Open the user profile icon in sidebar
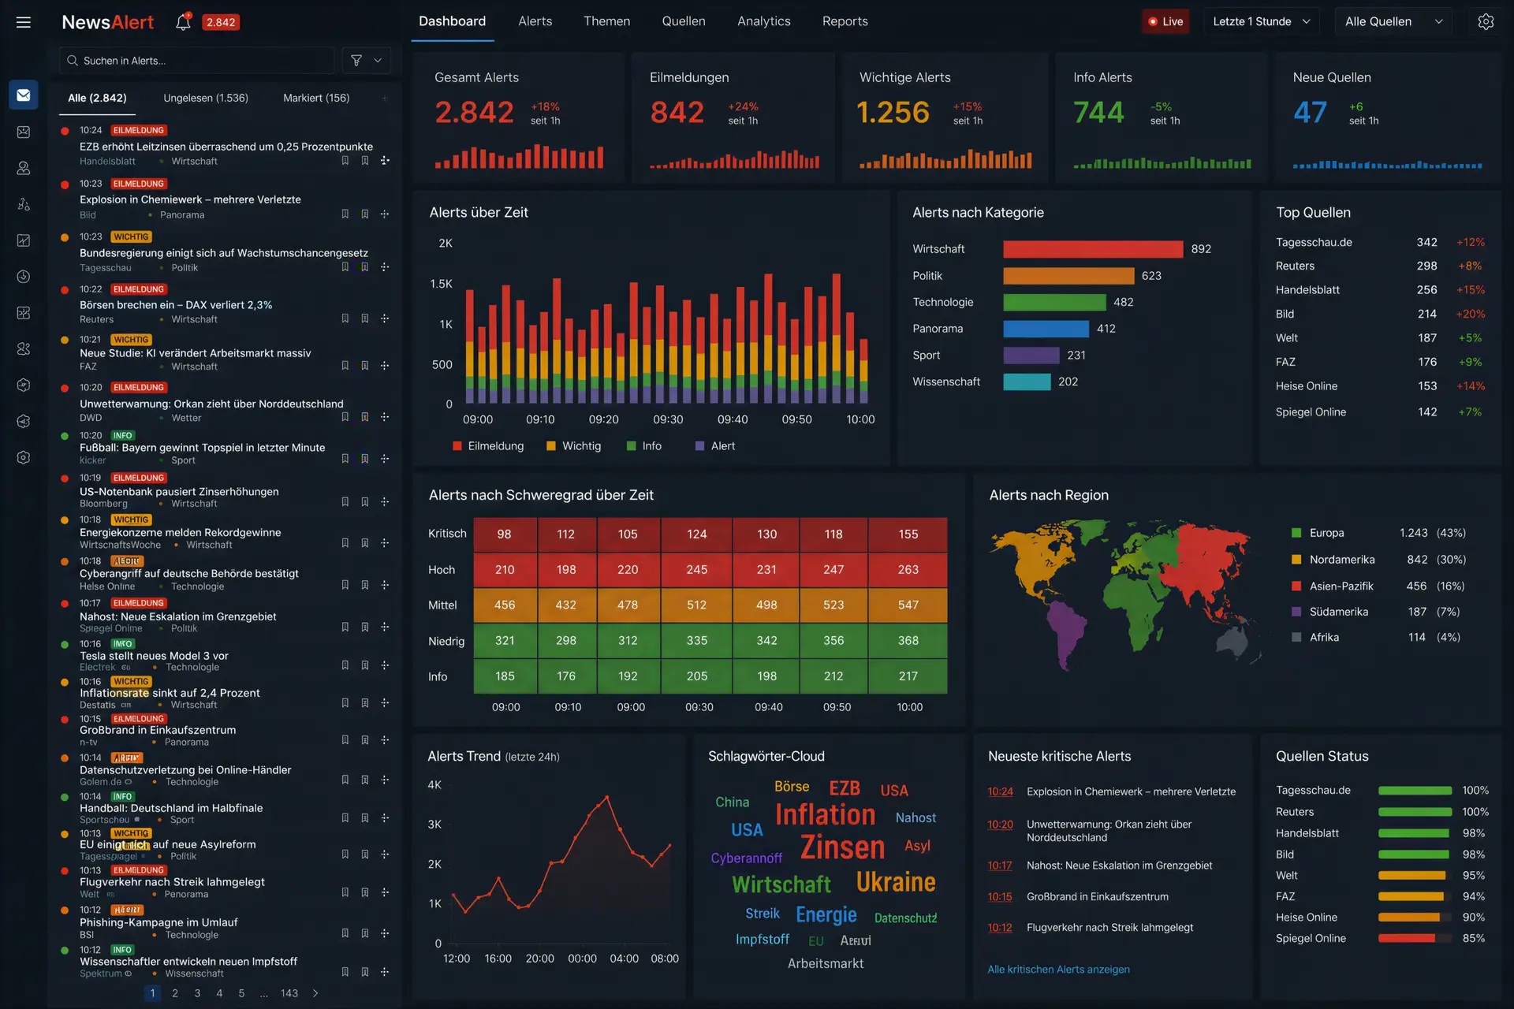The image size is (1514, 1009). coord(24,168)
